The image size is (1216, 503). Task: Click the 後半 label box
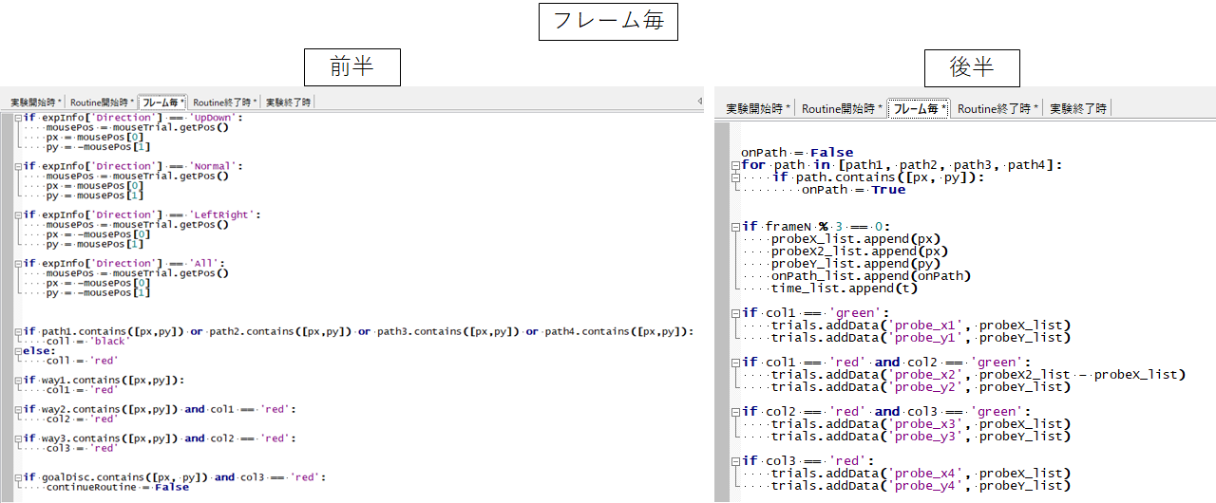[x=972, y=67]
